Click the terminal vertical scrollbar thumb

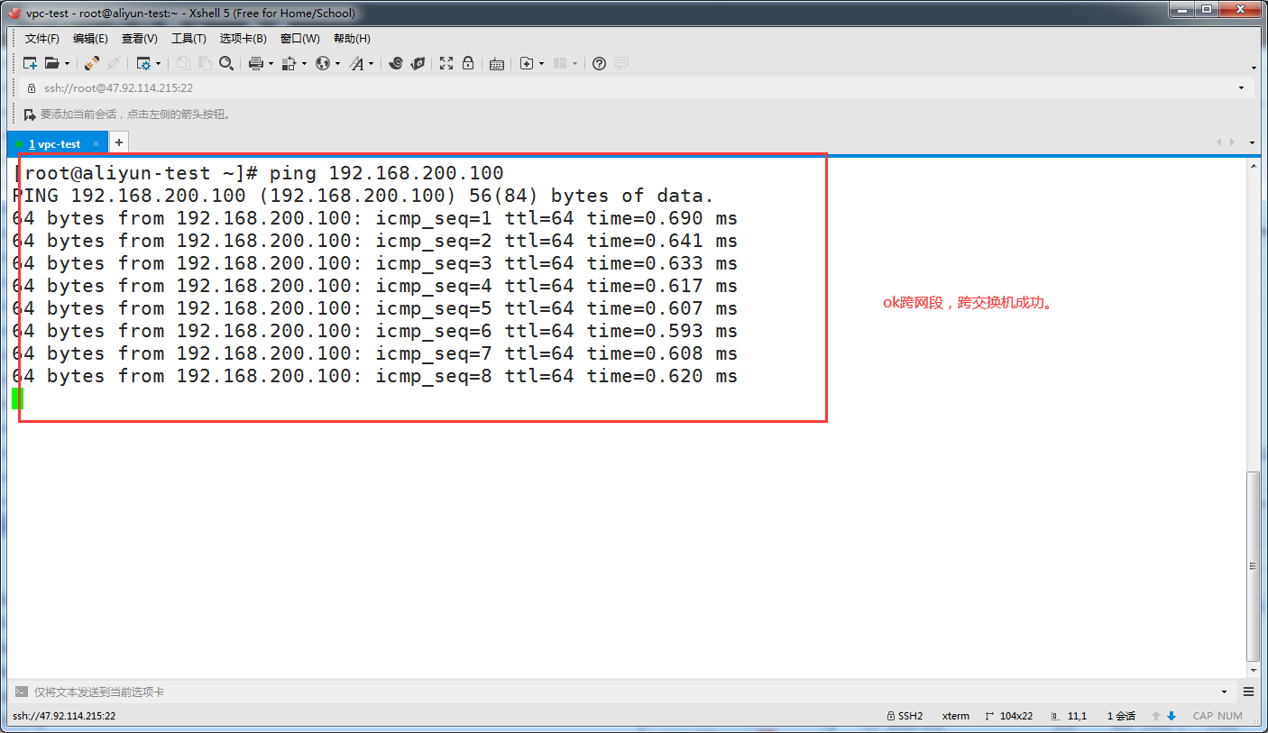tap(1253, 564)
